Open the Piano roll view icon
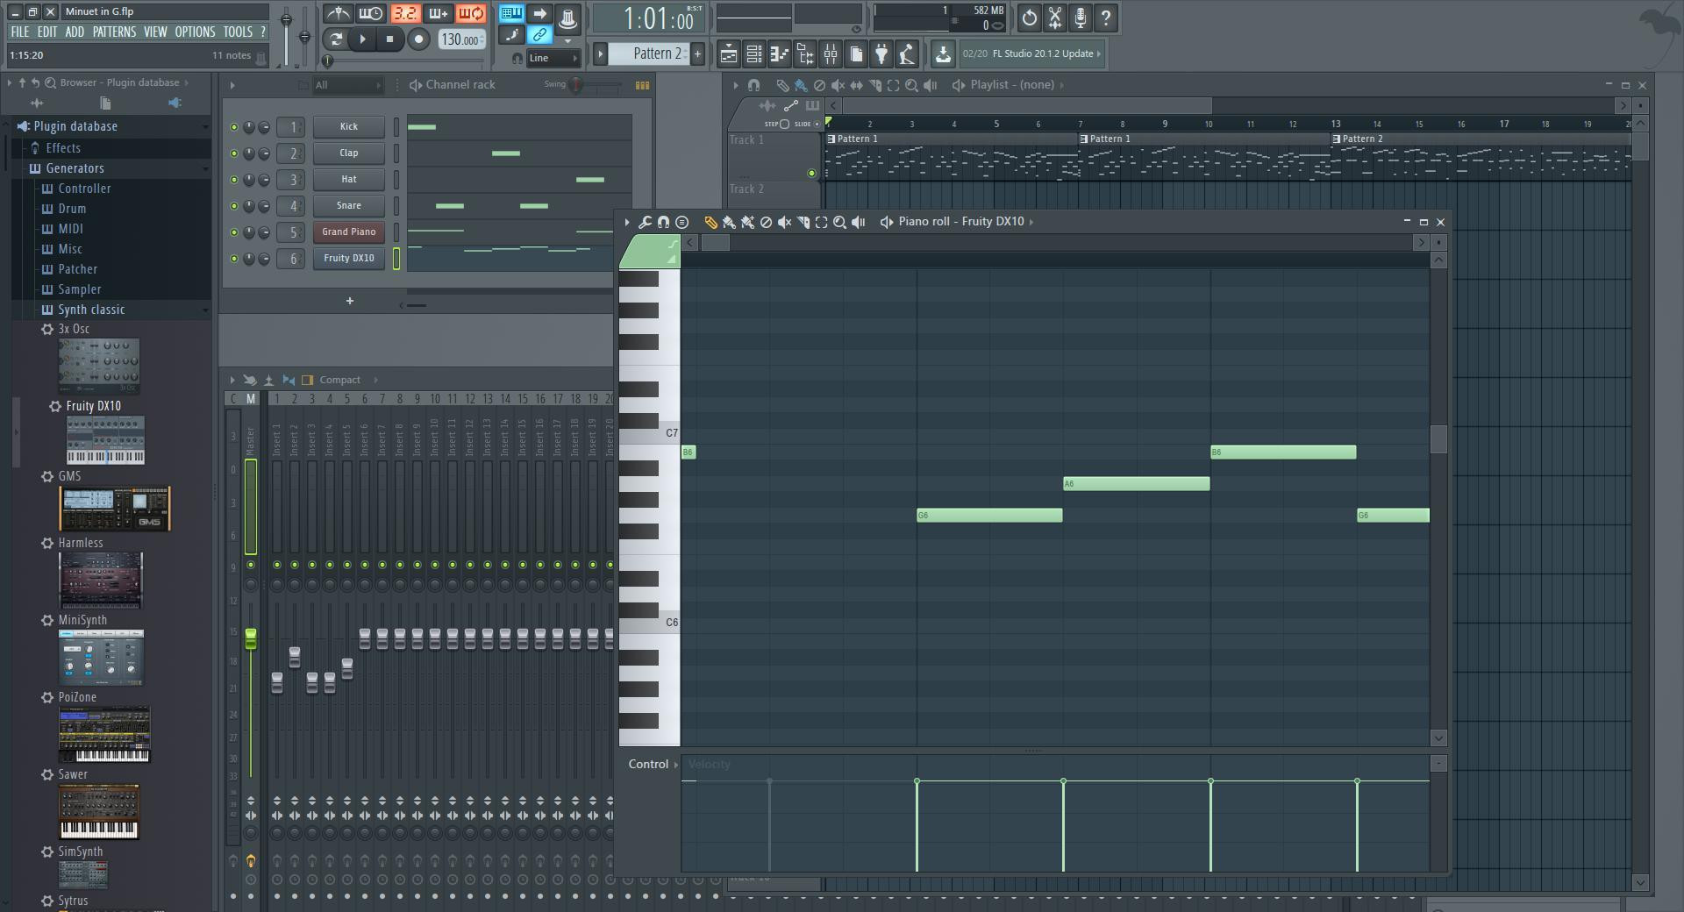 [779, 54]
